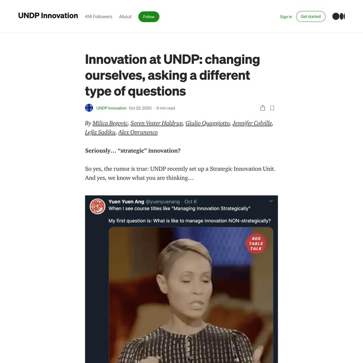Screen dimensions: 363x363
Task: Click the Sign in link
Action: (286, 17)
